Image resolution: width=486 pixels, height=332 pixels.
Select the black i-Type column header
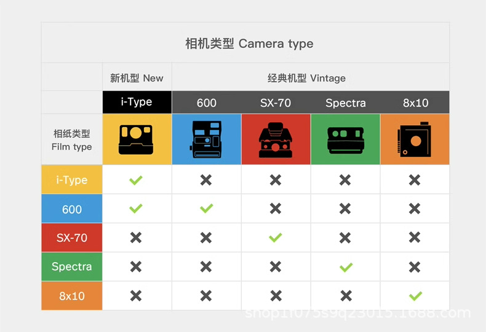point(137,102)
